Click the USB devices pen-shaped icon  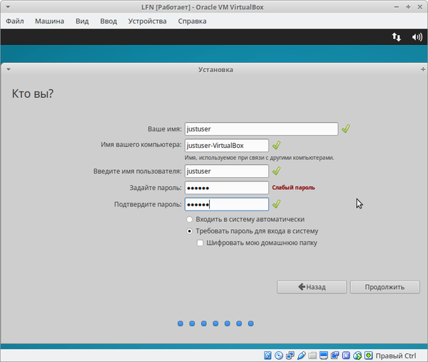301,355
